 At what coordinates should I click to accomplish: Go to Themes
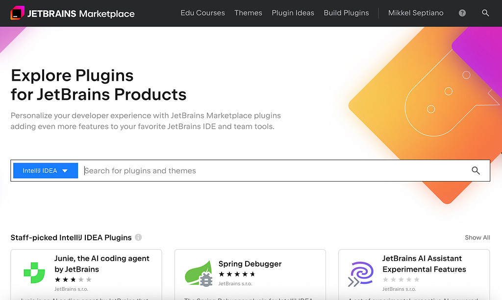248,13
